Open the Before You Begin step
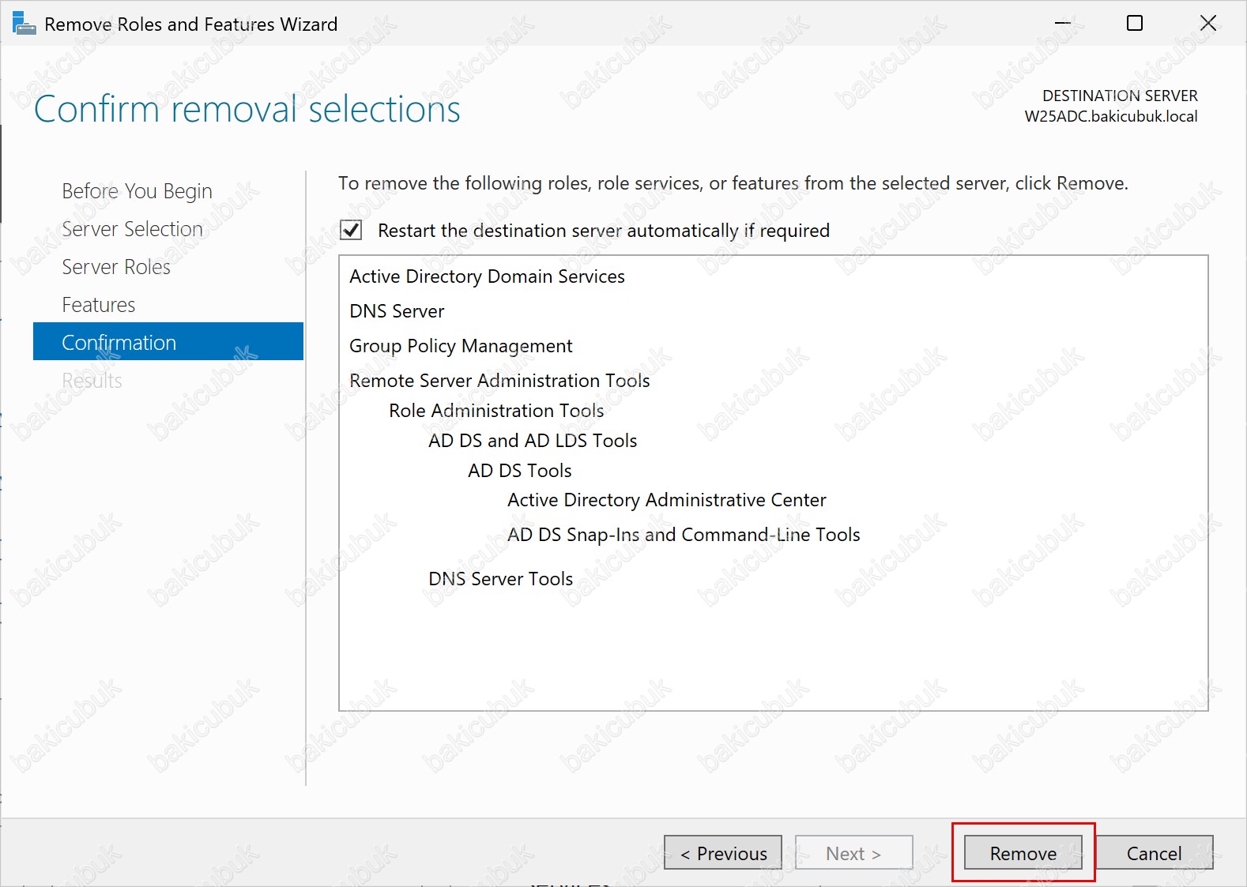This screenshot has width=1247, height=887. (x=137, y=191)
